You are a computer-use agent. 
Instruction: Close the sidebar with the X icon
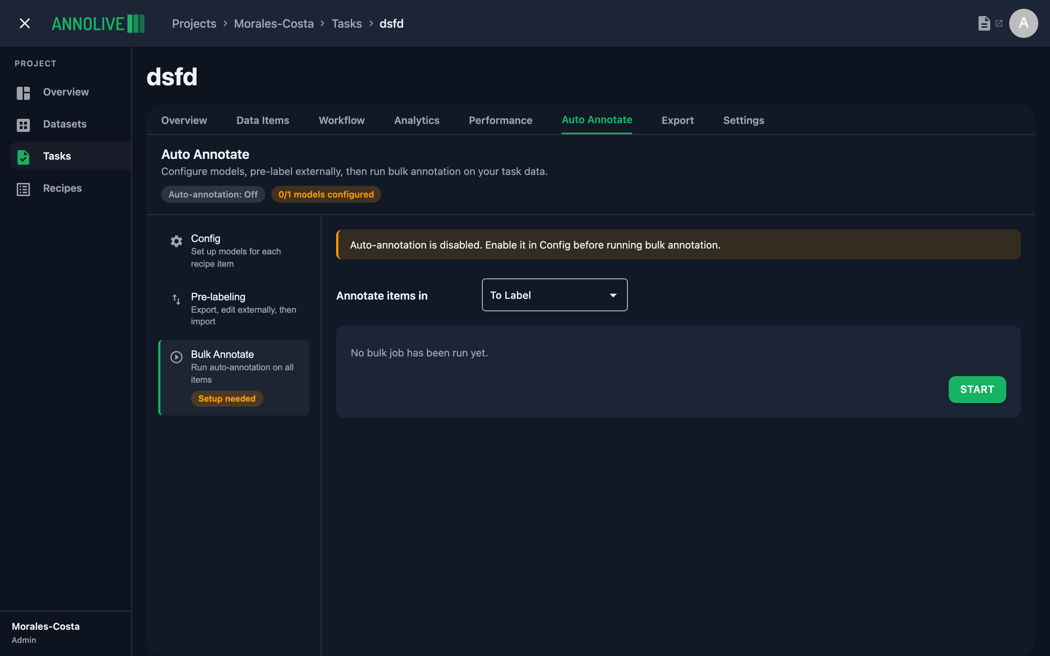click(25, 23)
